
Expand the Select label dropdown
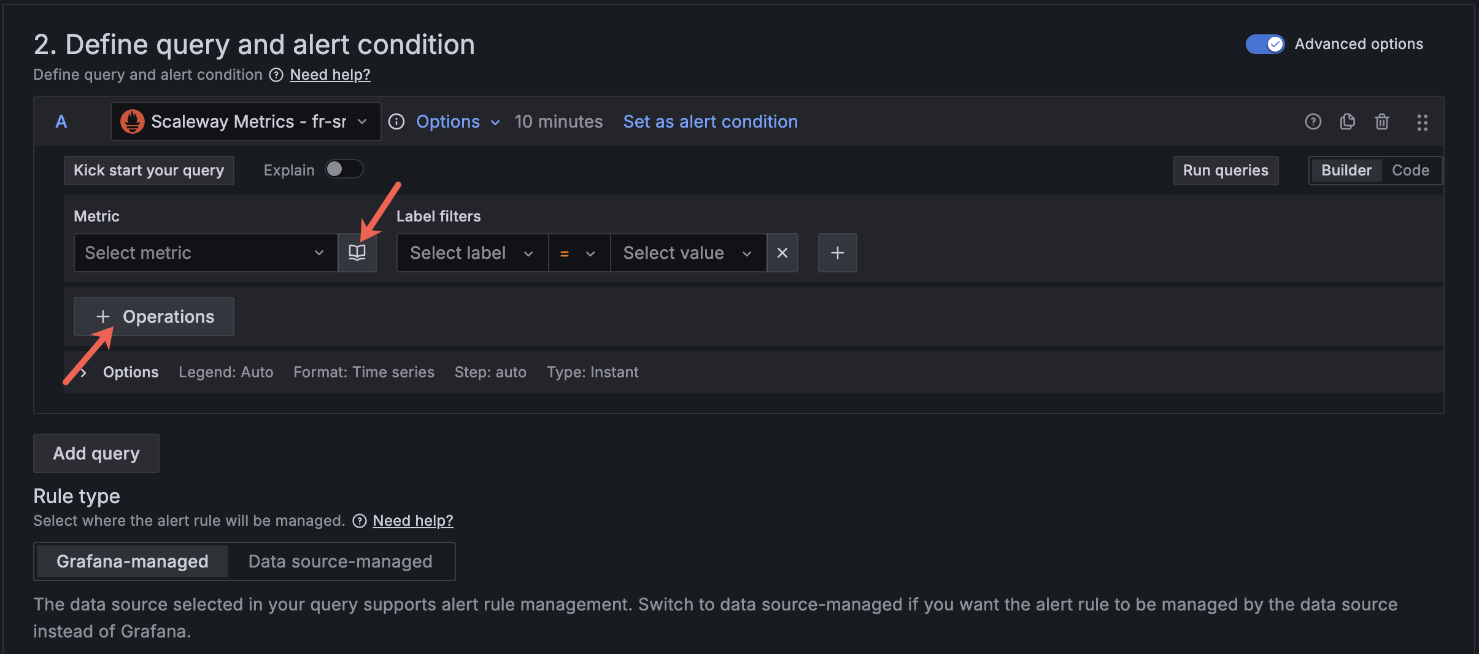(x=471, y=253)
